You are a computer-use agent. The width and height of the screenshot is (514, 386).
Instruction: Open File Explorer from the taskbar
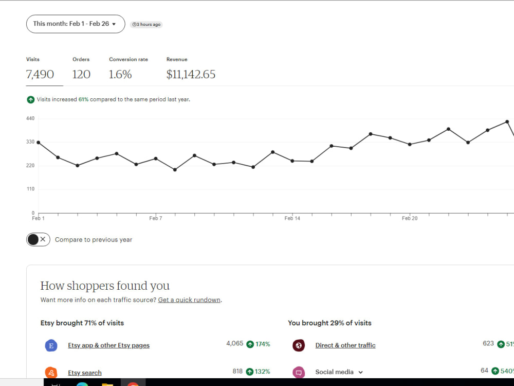pos(107,384)
